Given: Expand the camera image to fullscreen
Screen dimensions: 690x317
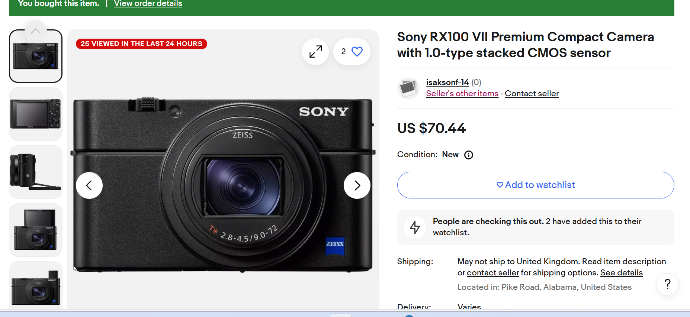Looking at the screenshot, I should click(315, 52).
